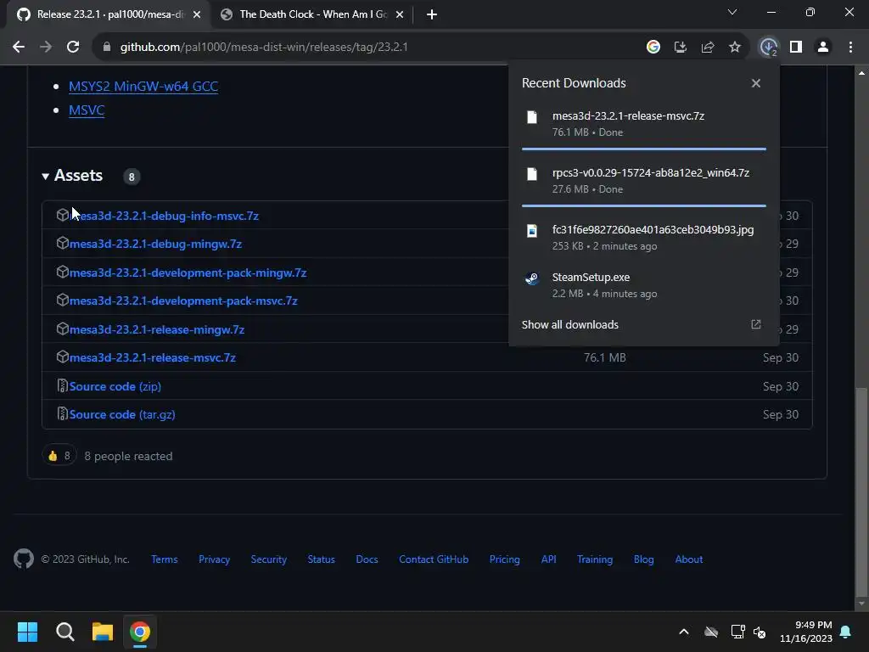
Task: Download mesa3d-23.2.1-release-msvc.7z from Assets list
Action: [153, 357]
